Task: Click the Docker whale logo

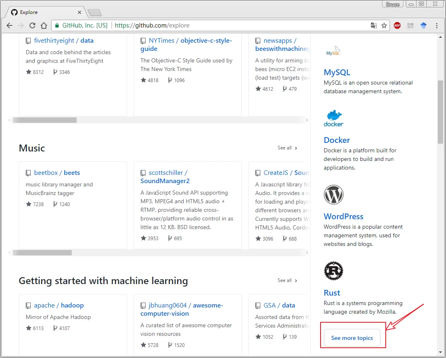Action: (x=333, y=118)
